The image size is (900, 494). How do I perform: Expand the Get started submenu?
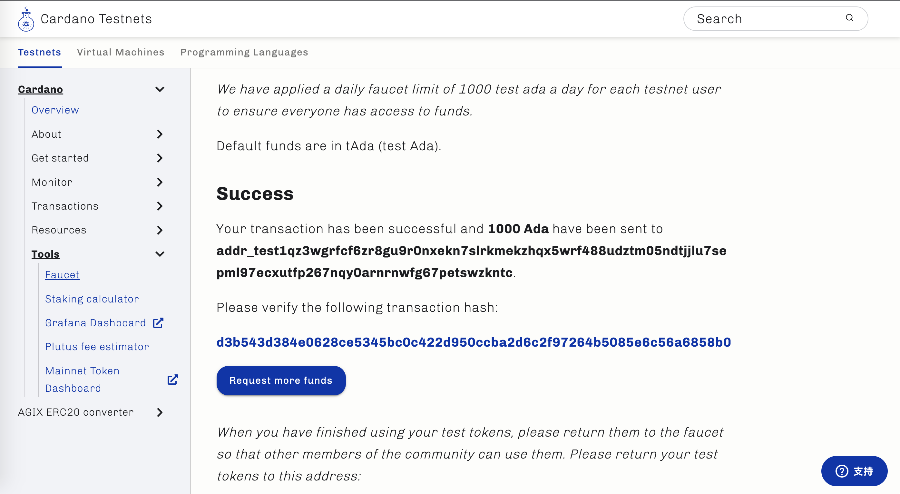[160, 158]
